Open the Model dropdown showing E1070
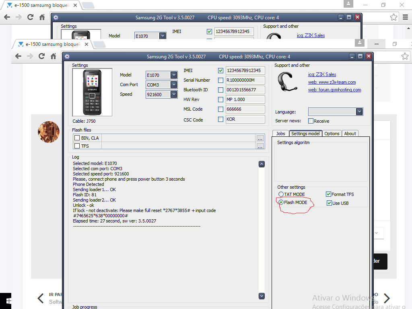 click(x=174, y=75)
